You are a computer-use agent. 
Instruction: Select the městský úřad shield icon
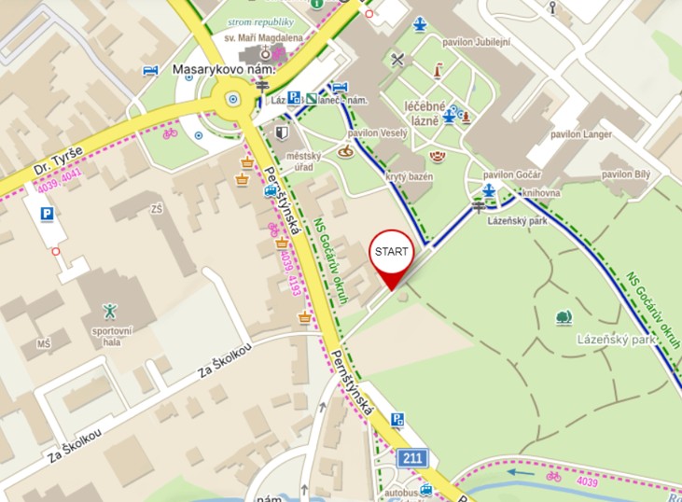pyautogui.click(x=282, y=132)
